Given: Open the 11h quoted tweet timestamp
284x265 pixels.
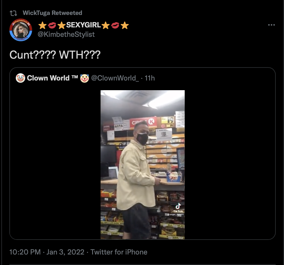Looking at the screenshot, I should [149, 78].
